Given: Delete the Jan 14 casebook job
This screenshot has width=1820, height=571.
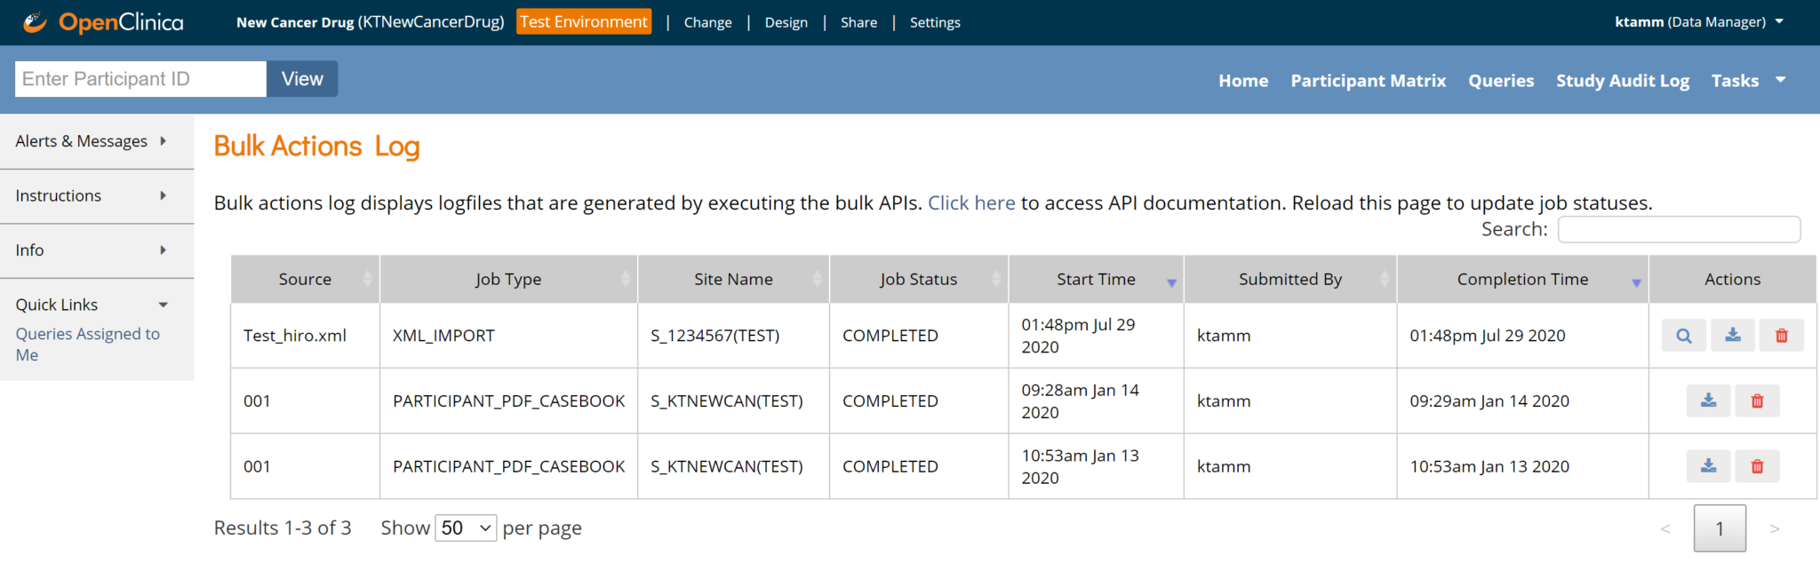Looking at the screenshot, I should pos(1757,401).
